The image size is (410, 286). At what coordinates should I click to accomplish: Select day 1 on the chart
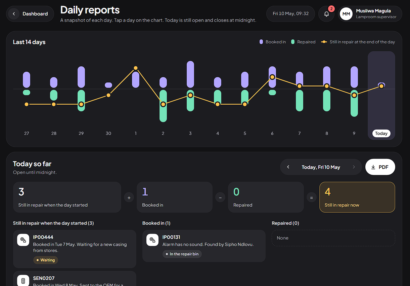pyautogui.click(x=136, y=96)
